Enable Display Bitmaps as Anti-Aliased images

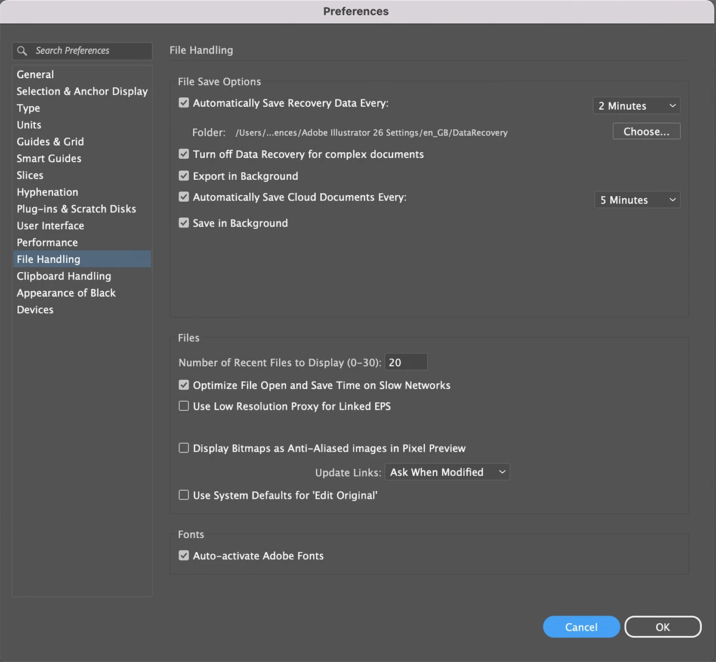click(x=184, y=448)
